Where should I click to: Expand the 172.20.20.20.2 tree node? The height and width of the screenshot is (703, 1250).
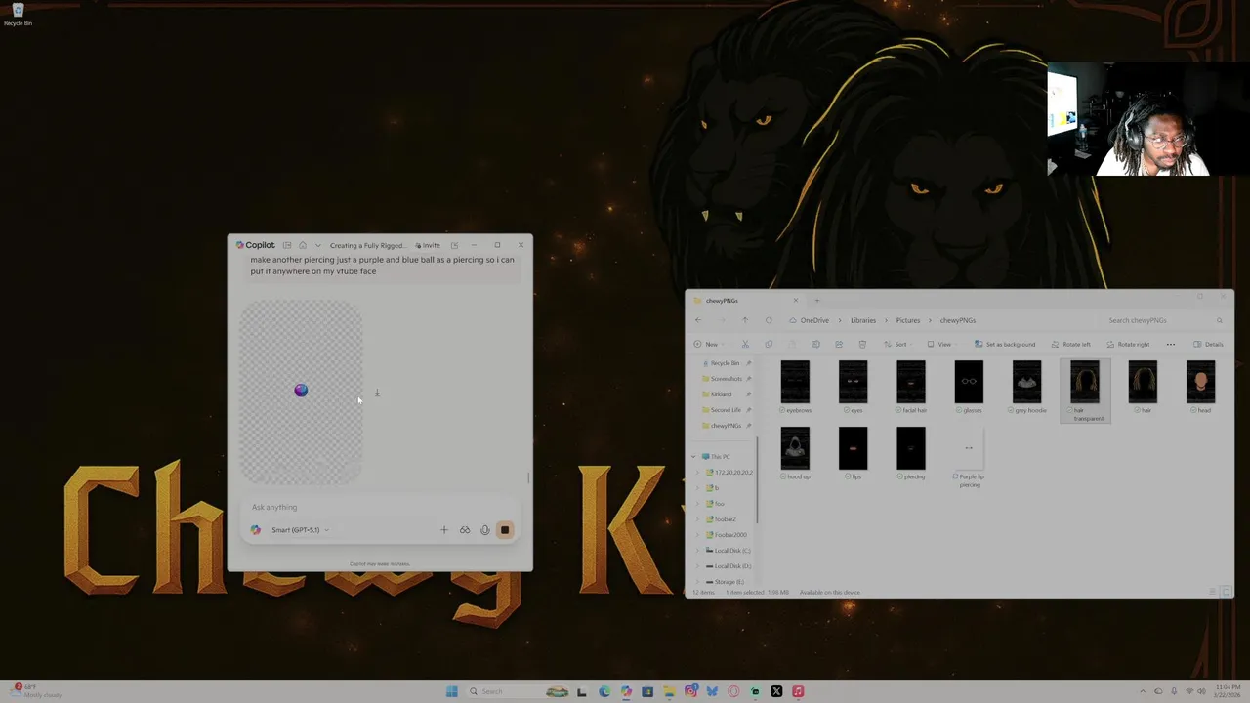coord(698,473)
